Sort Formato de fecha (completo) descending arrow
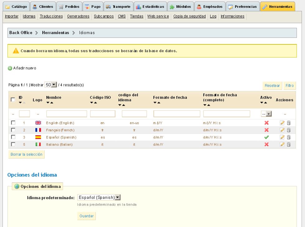305x227 pixels. point(205,105)
